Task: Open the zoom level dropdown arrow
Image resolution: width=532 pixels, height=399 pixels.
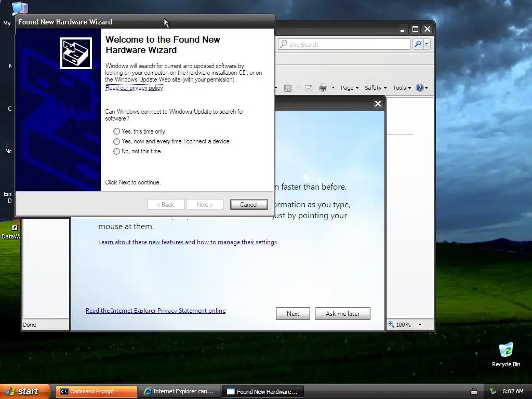Action: (x=420, y=324)
